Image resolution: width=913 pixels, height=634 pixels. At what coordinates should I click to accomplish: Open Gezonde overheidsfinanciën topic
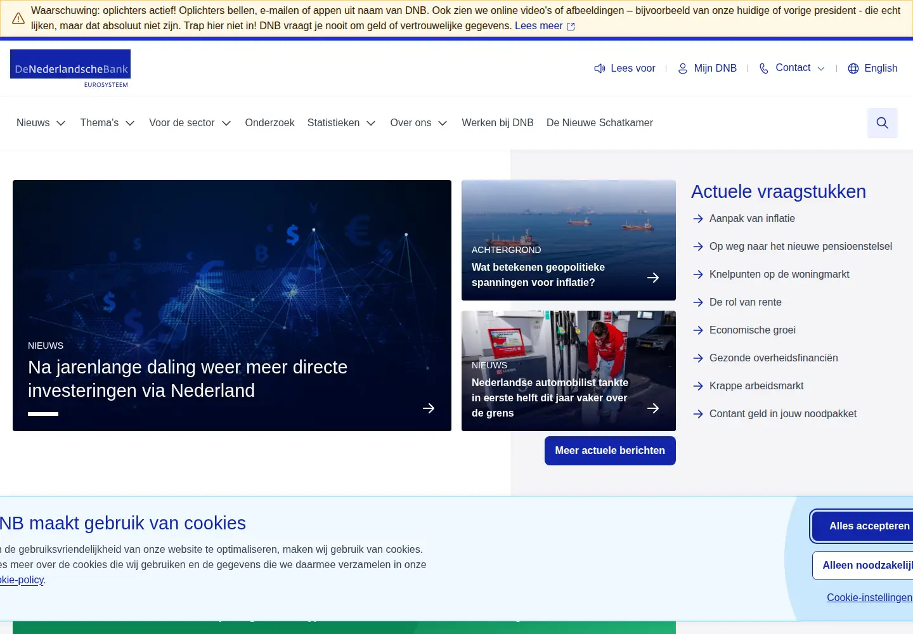pyautogui.click(x=774, y=358)
